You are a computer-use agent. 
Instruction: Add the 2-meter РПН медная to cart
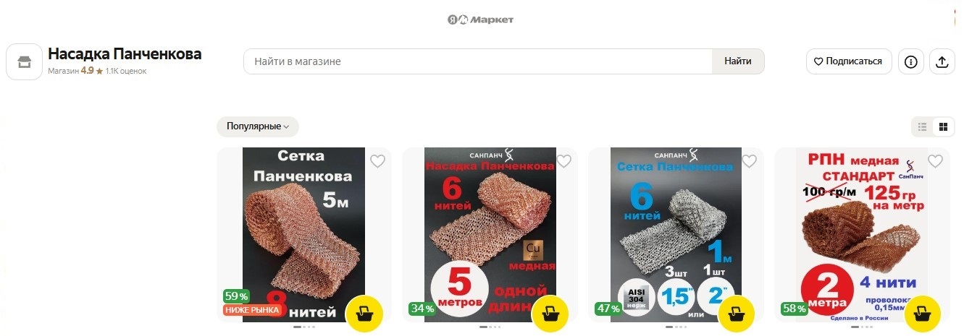pos(922,314)
